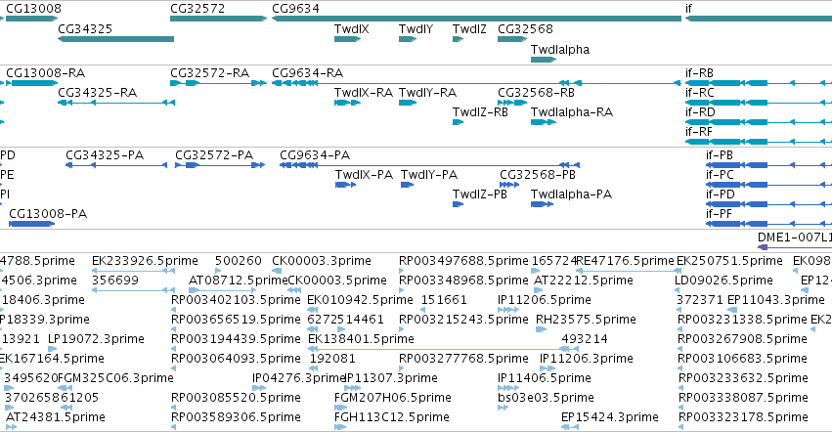832x432 pixels.
Task: Open the CG32568 gene feature
Action: [x=512, y=39]
